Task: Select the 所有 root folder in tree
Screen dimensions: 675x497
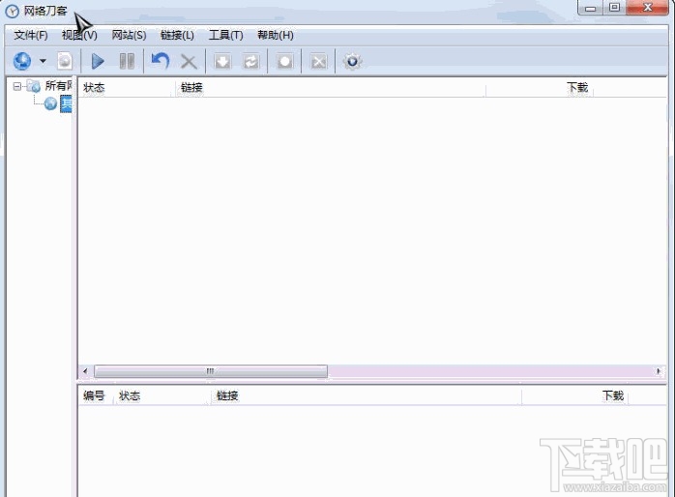Action: click(x=50, y=86)
